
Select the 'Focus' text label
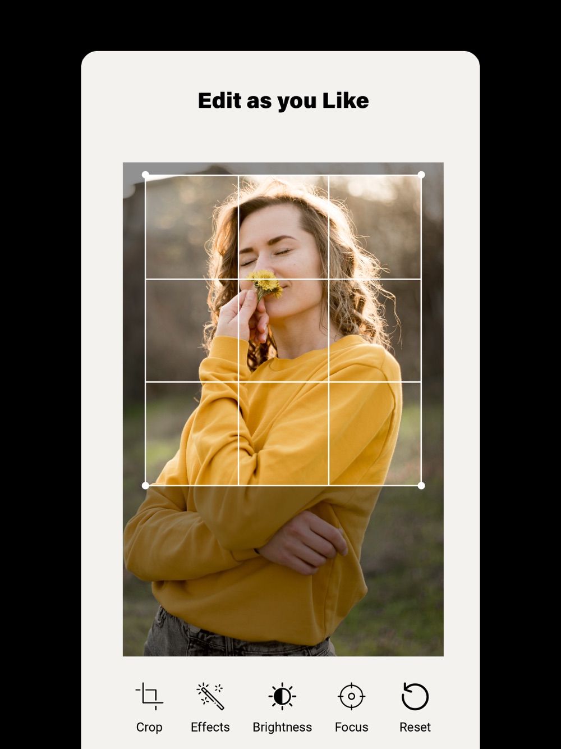(352, 727)
